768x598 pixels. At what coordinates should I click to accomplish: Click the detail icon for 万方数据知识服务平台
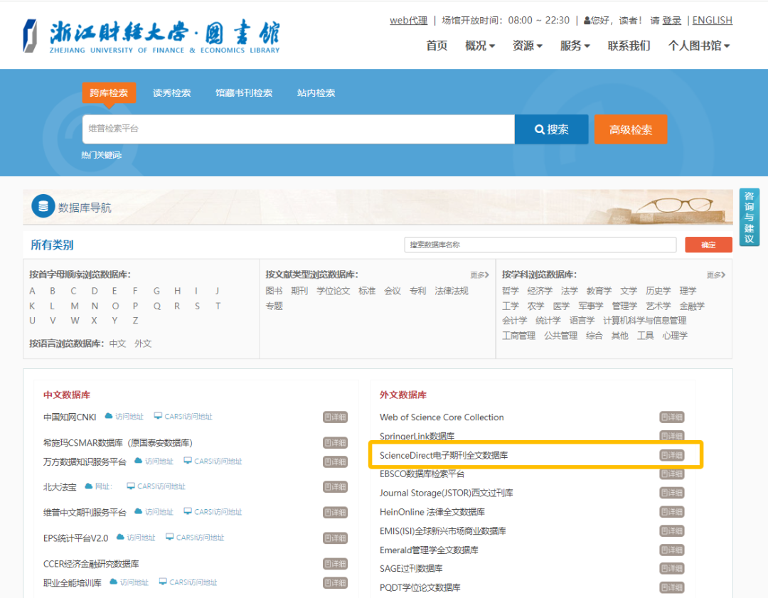(x=335, y=462)
